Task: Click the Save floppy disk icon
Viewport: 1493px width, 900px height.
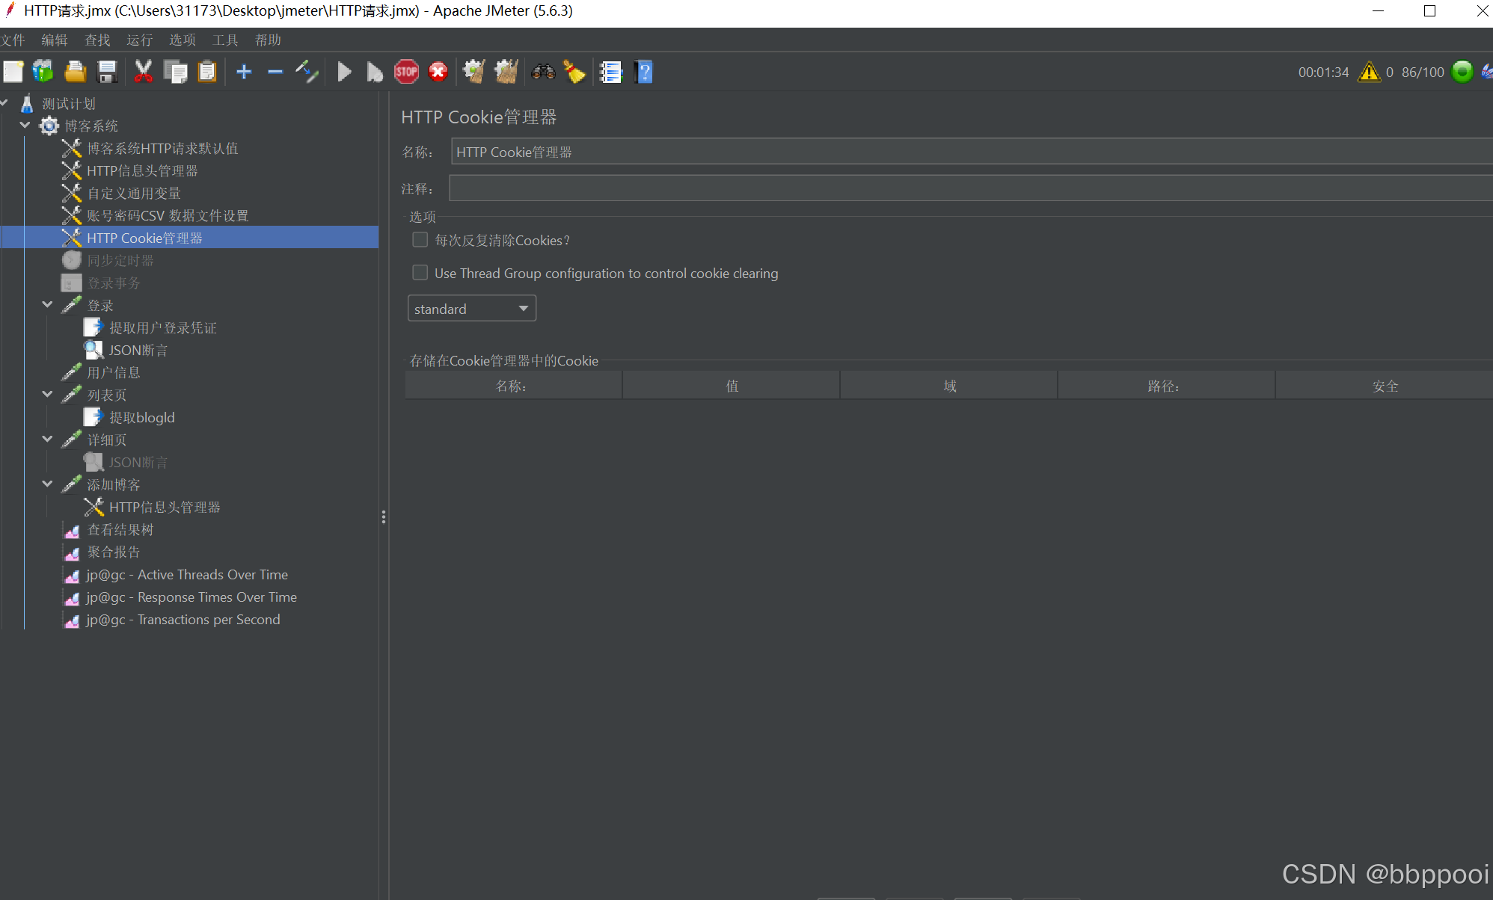Action: coord(107,72)
